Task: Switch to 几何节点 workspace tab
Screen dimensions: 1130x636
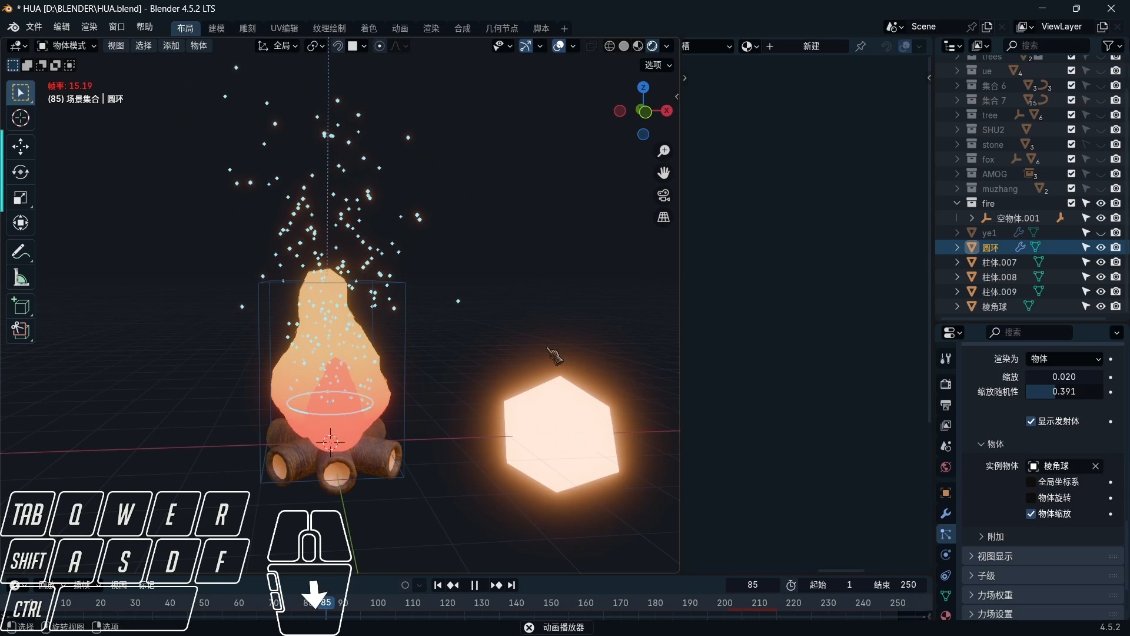Action: click(501, 28)
